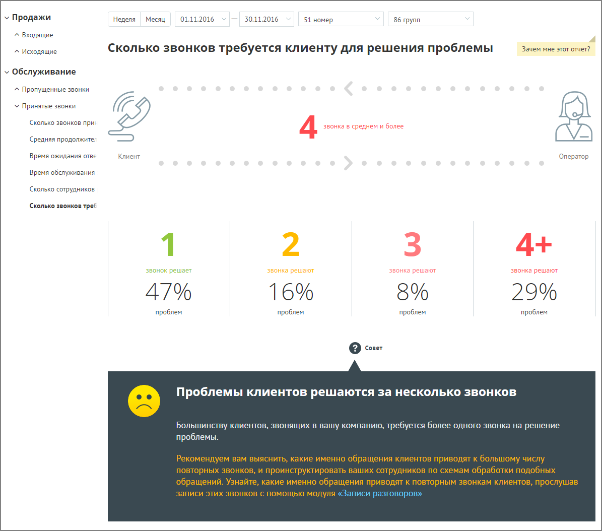Click the question mark Совет icon
The image size is (602, 531).
point(355,348)
